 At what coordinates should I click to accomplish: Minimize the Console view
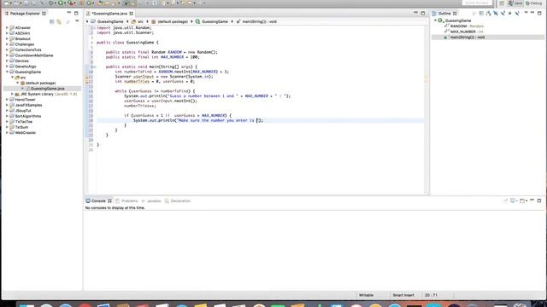pyautogui.click(x=532, y=200)
